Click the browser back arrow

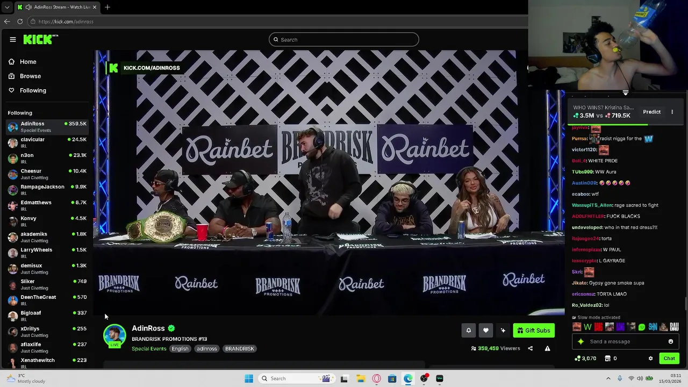(x=7, y=21)
